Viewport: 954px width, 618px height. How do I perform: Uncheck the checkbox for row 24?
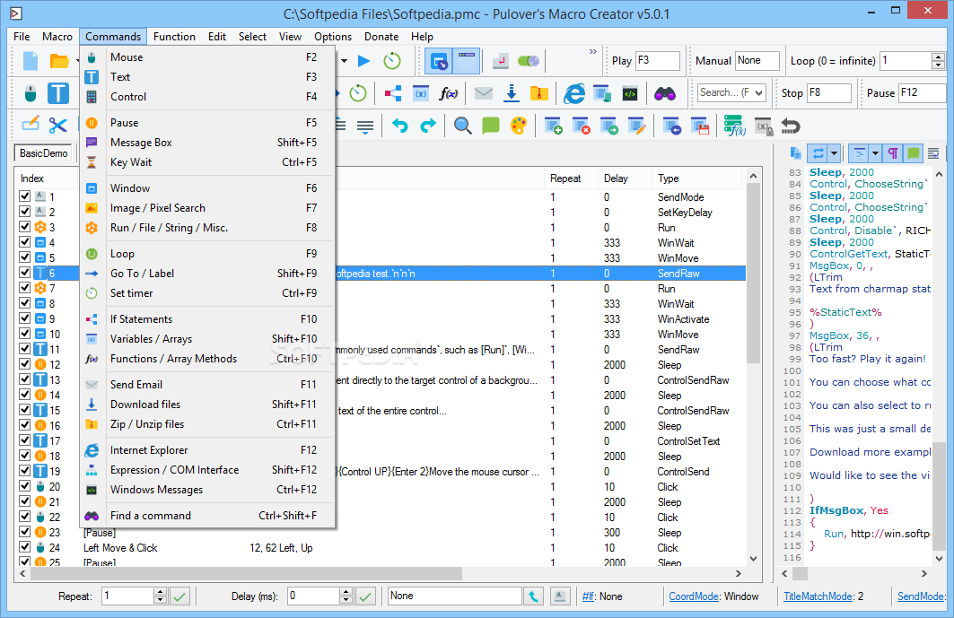point(25,547)
